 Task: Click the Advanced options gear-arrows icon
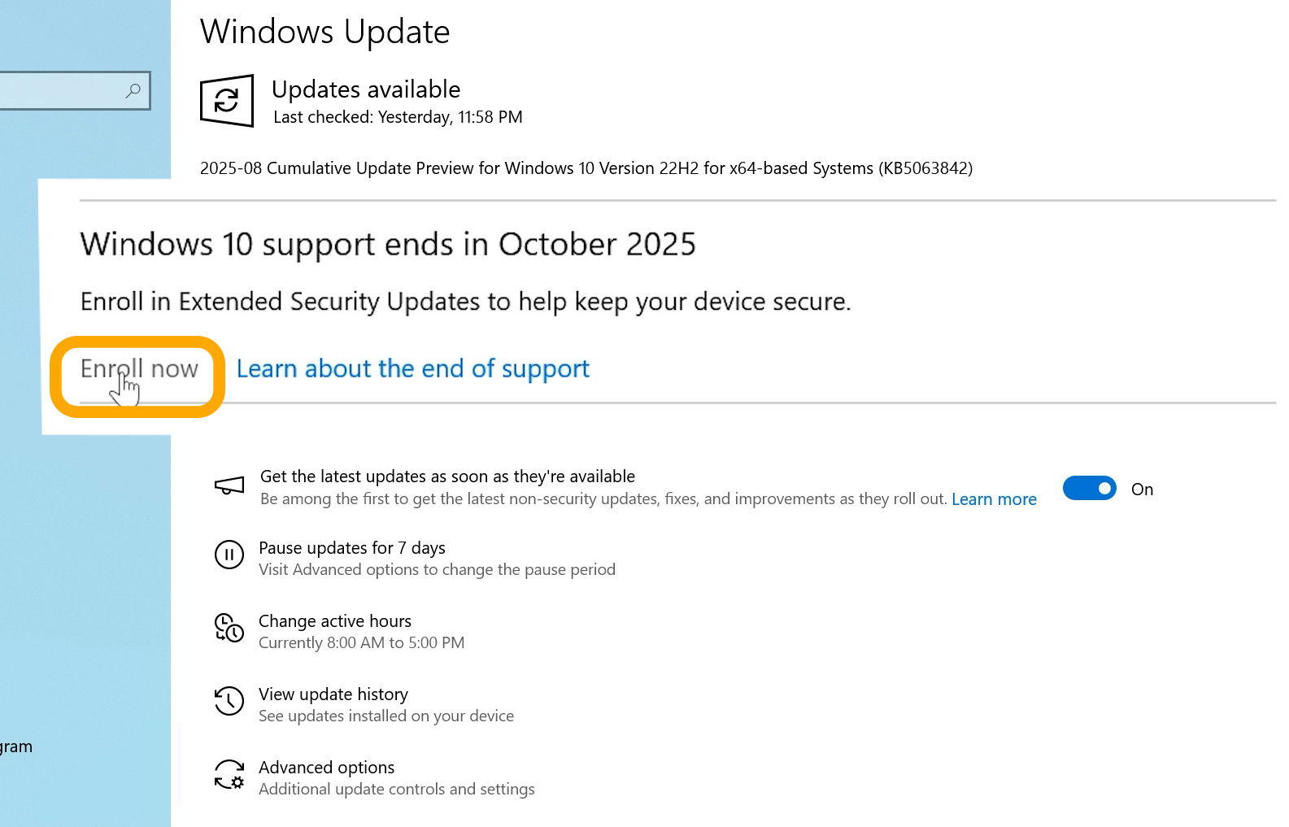coord(229,774)
